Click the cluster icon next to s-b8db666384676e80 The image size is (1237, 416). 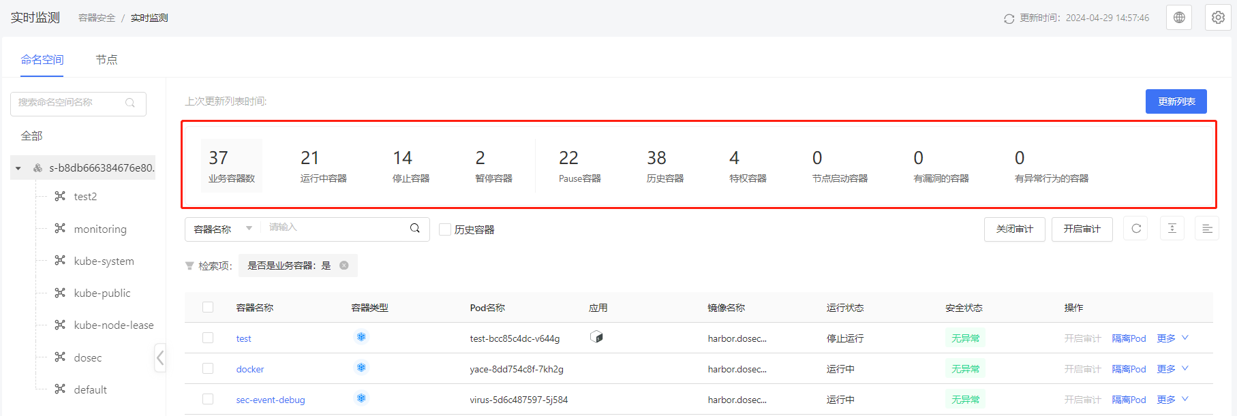click(x=37, y=167)
